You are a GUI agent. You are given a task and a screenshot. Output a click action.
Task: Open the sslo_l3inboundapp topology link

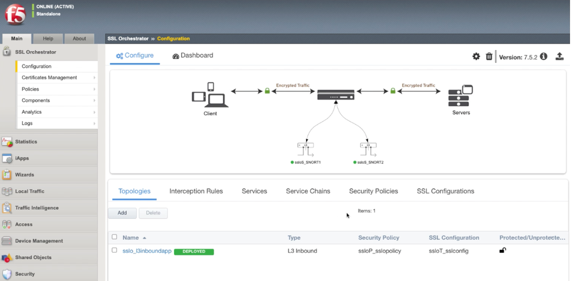tap(147, 251)
